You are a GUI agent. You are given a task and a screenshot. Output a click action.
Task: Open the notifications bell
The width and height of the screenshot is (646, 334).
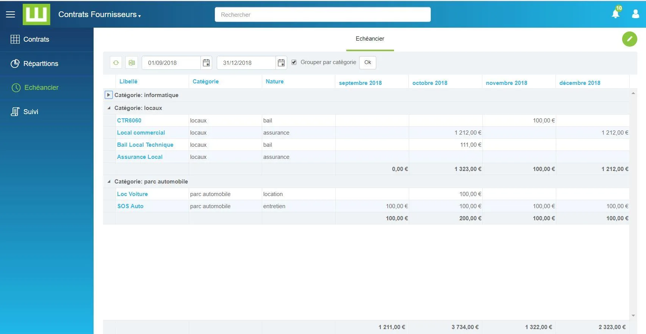click(x=616, y=14)
